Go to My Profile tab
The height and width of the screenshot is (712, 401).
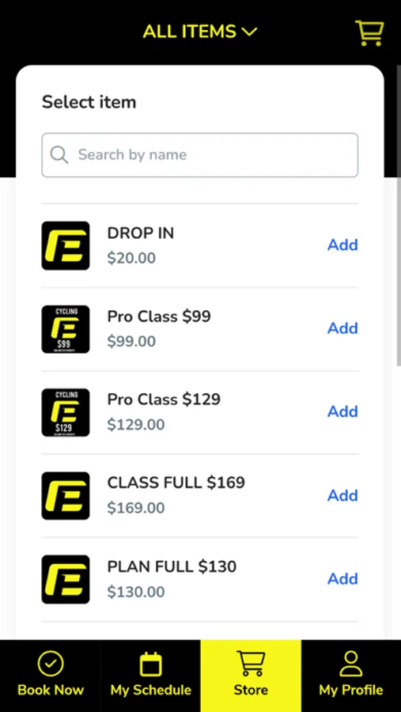coord(351,676)
